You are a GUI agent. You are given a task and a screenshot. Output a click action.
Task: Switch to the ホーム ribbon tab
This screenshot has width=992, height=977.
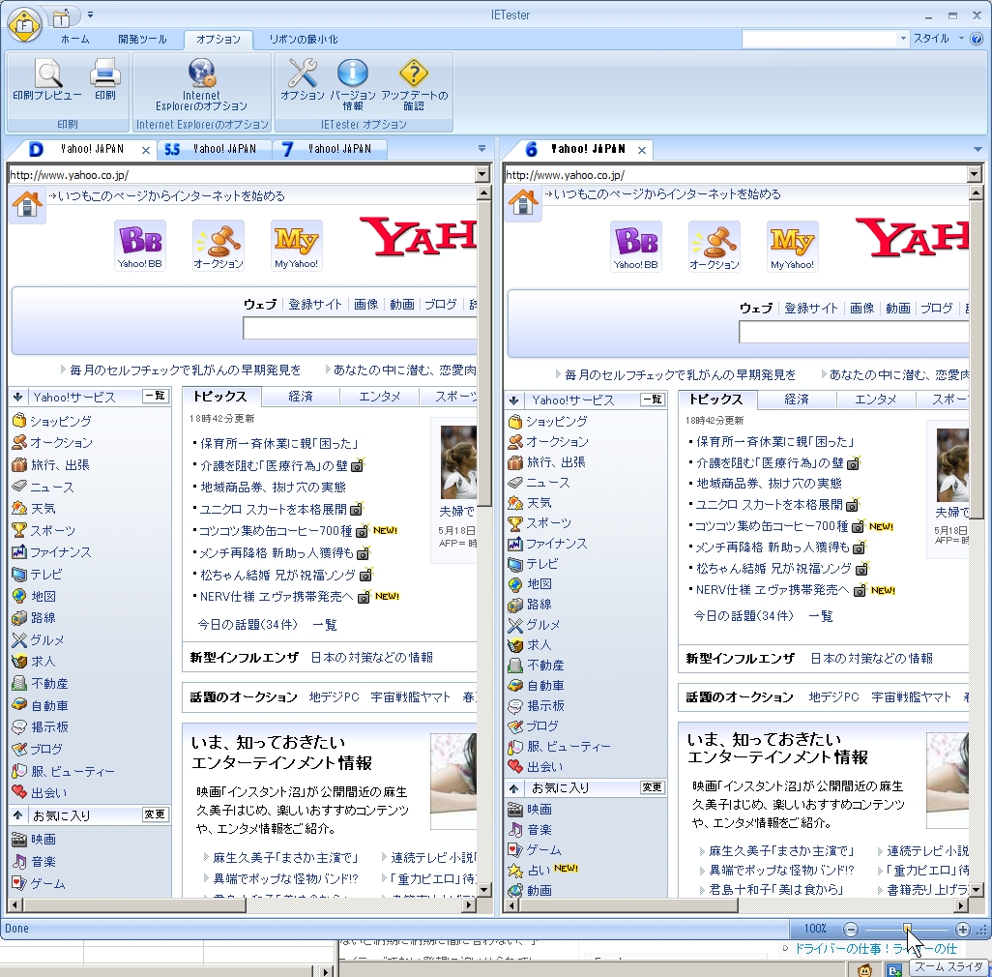[x=74, y=40]
